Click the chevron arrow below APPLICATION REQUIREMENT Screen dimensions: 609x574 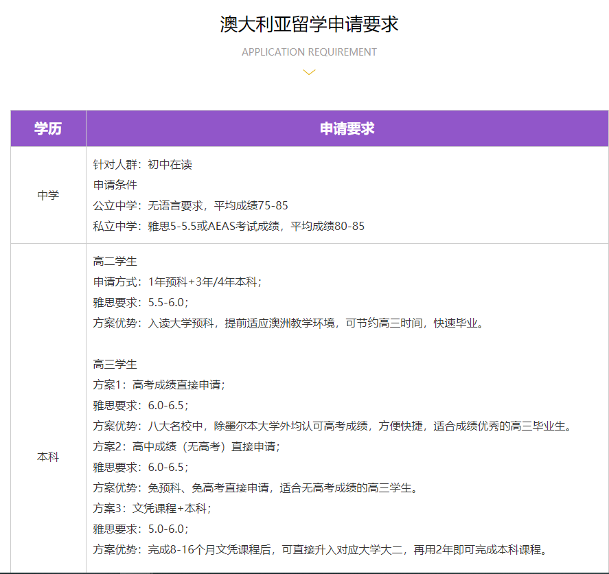(x=308, y=71)
